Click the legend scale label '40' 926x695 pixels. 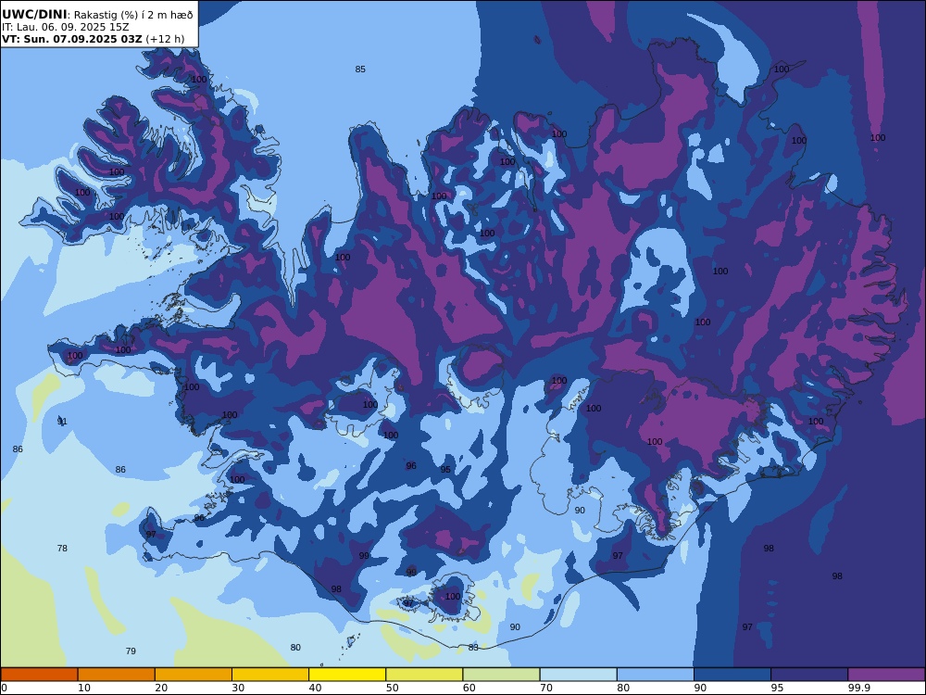coord(316,688)
